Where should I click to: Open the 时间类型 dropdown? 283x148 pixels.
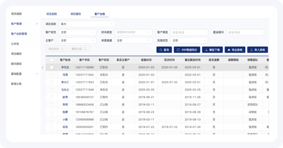133,32
